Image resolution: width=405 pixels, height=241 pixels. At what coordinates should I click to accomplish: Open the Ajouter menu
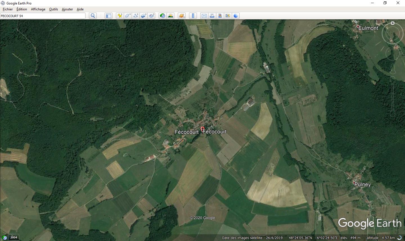(67, 9)
